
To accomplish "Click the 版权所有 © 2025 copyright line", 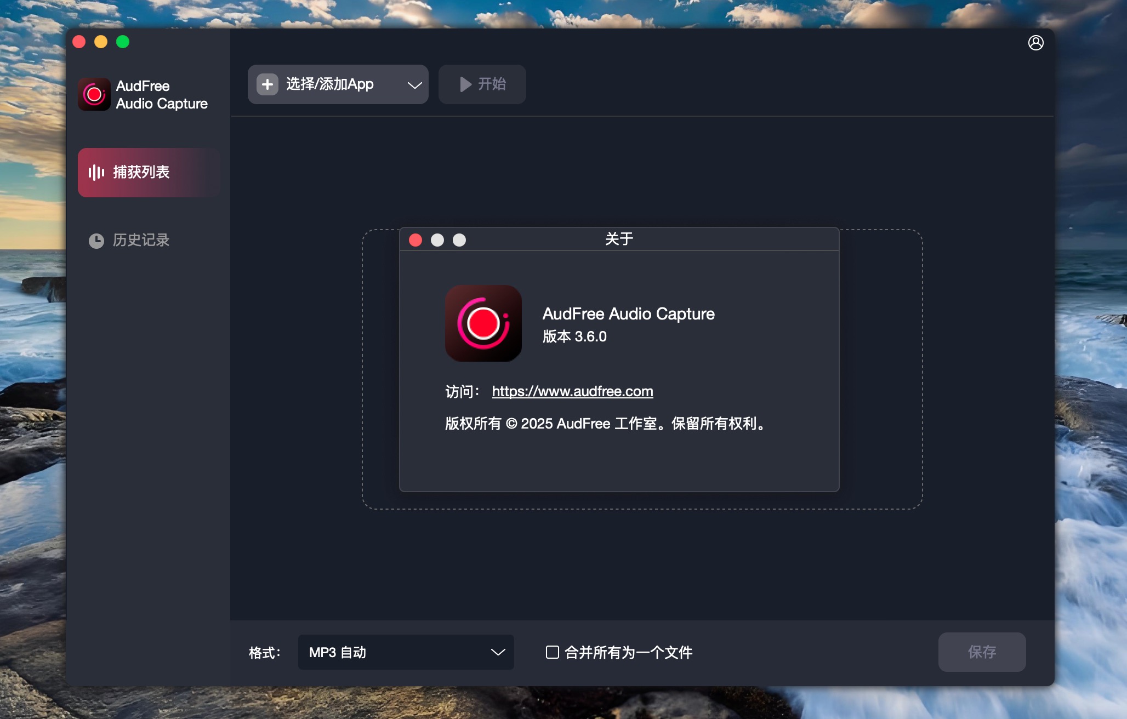I will pos(607,424).
